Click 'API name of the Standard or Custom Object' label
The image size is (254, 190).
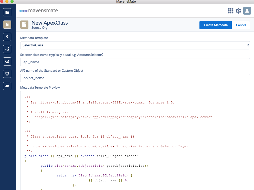pyautogui.click(x=52, y=71)
